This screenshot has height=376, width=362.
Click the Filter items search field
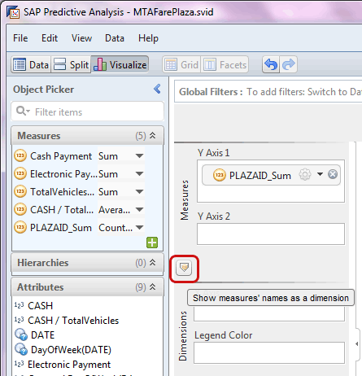88,111
